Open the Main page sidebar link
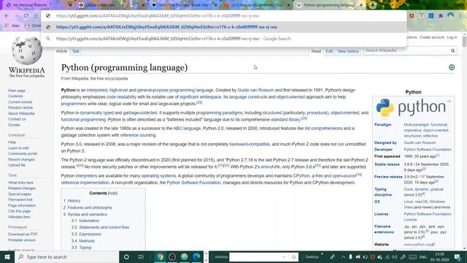Viewport: 467px width, 263px height. click(x=17, y=91)
